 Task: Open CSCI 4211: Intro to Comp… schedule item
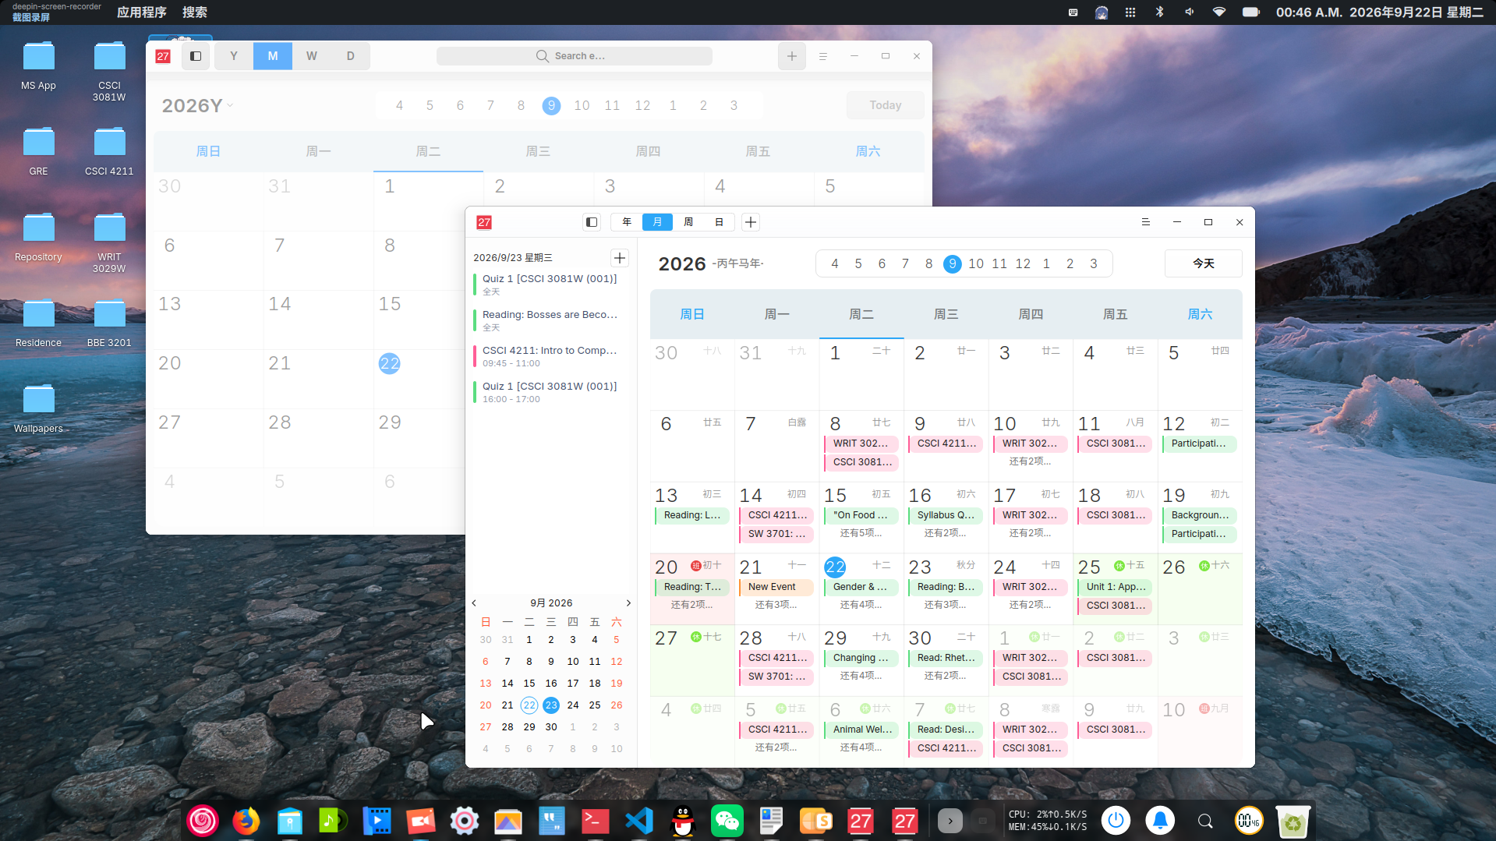tap(550, 356)
